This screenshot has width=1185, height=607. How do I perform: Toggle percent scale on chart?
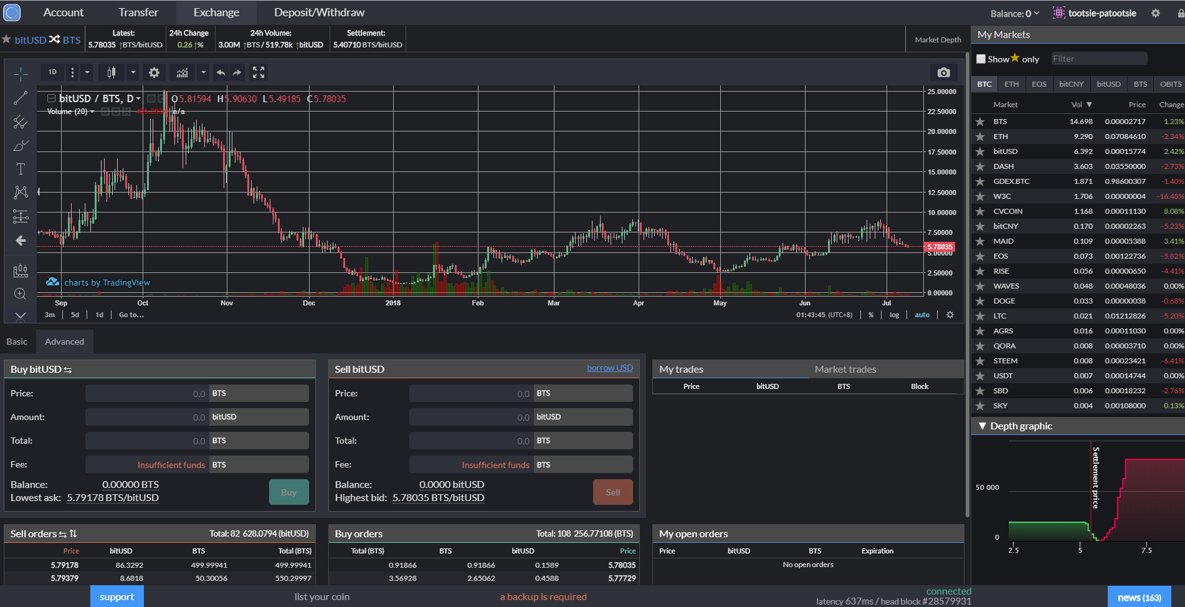click(871, 315)
